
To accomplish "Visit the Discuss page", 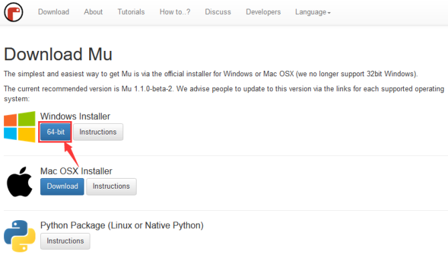I will click(x=218, y=12).
